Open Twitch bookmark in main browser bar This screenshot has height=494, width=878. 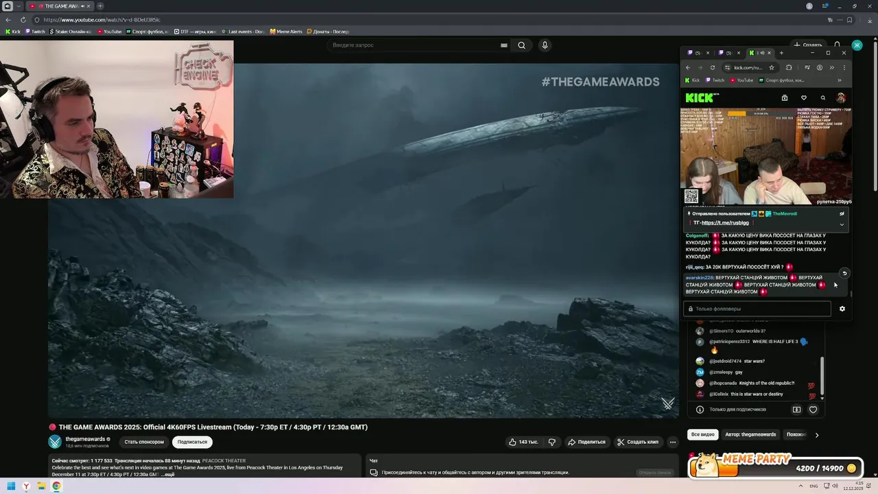(x=36, y=32)
